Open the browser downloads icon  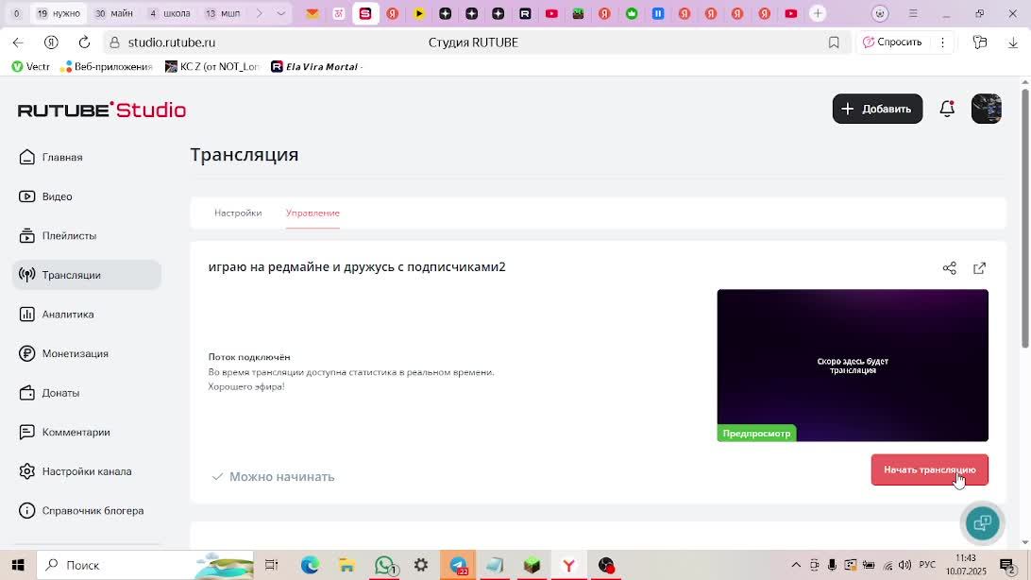[1012, 43]
